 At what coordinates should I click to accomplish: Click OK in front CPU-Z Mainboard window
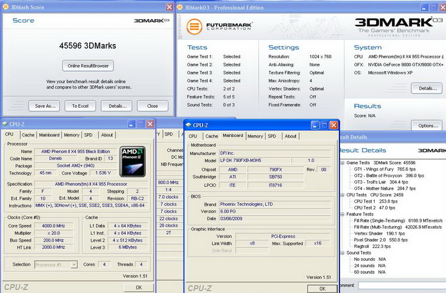[322, 289]
